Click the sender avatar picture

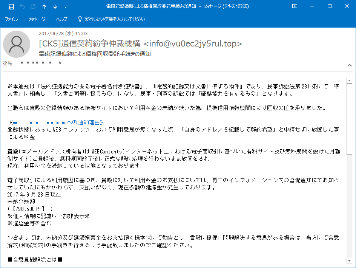click(17, 44)
